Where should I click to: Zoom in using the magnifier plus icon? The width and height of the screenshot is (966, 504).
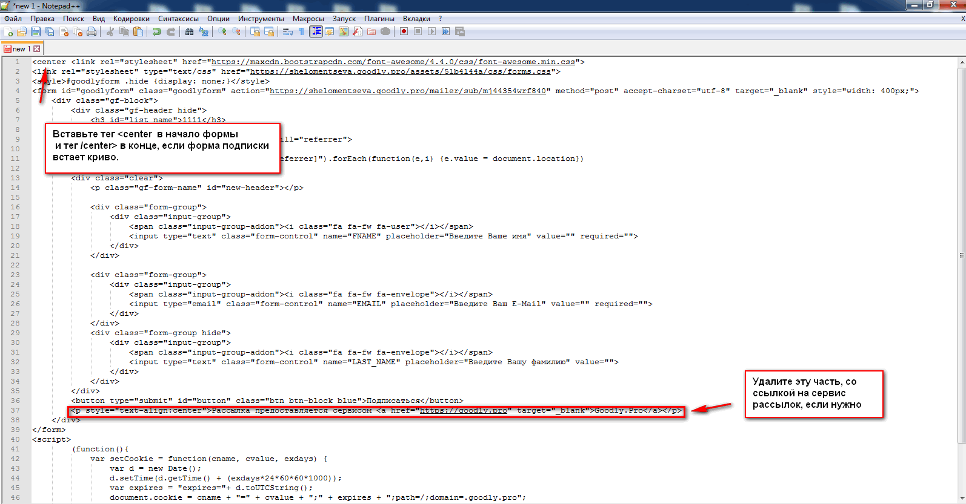point(222,31)
